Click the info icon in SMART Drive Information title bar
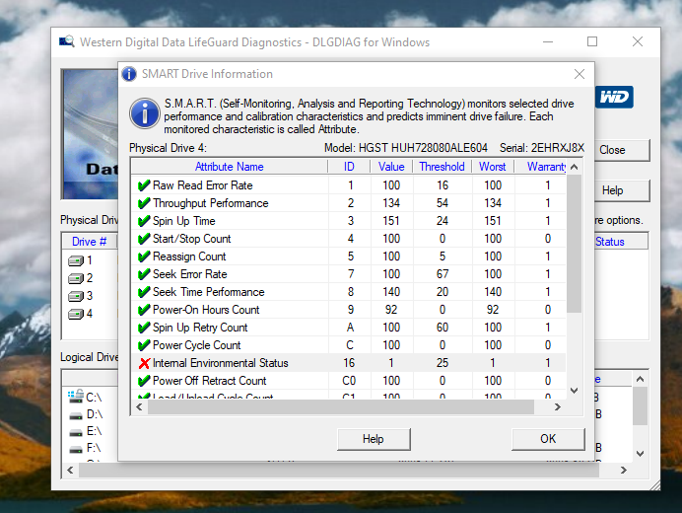Image resolution: width=682 pixels, height=513 pixels. click(129, 74)
